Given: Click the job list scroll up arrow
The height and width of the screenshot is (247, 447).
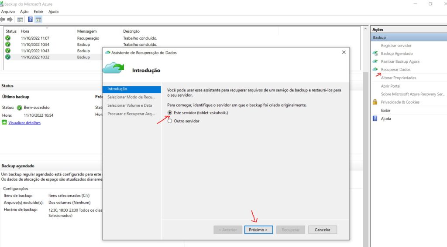Looking at the screenshot, I should coord(365,29).
